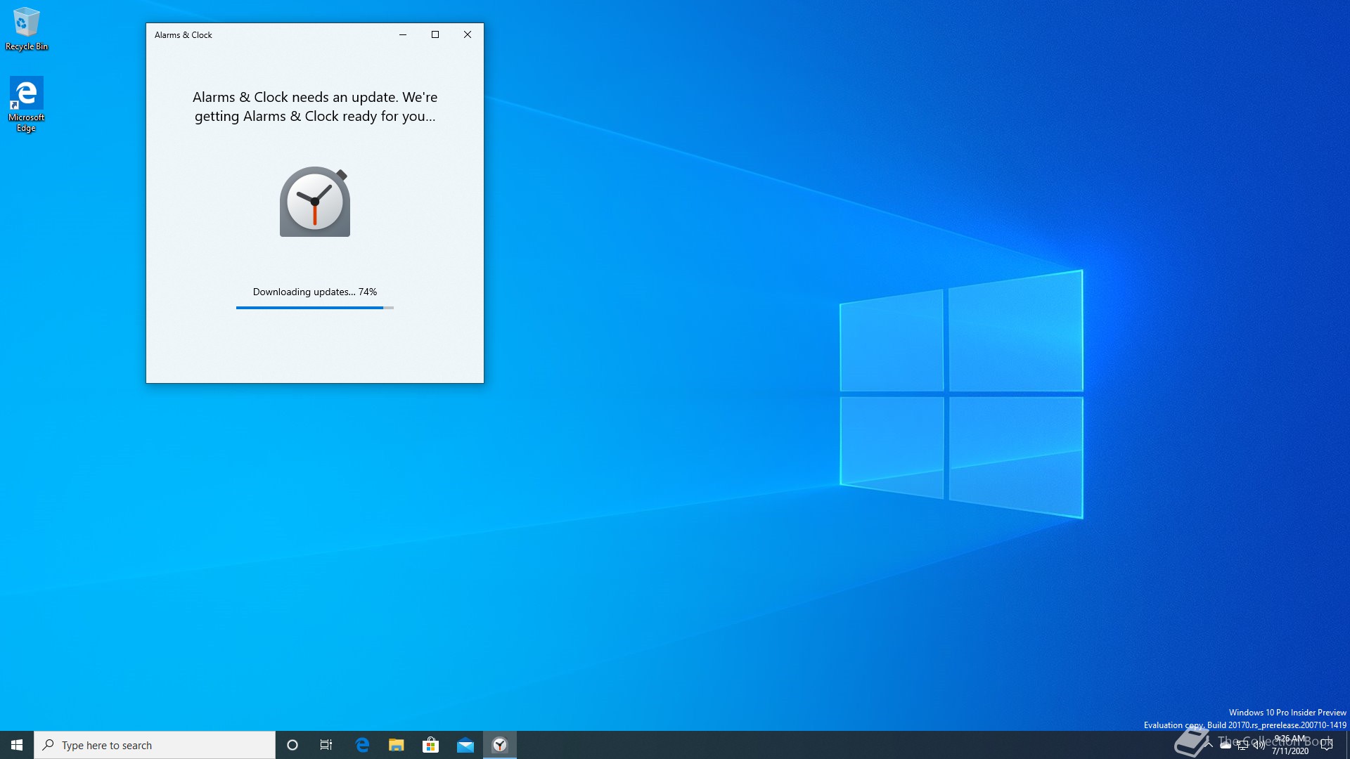Click in the 'Type here to search' box
Image resolution: width=1350 pixels, height=759 pixels.
point(155,745)
